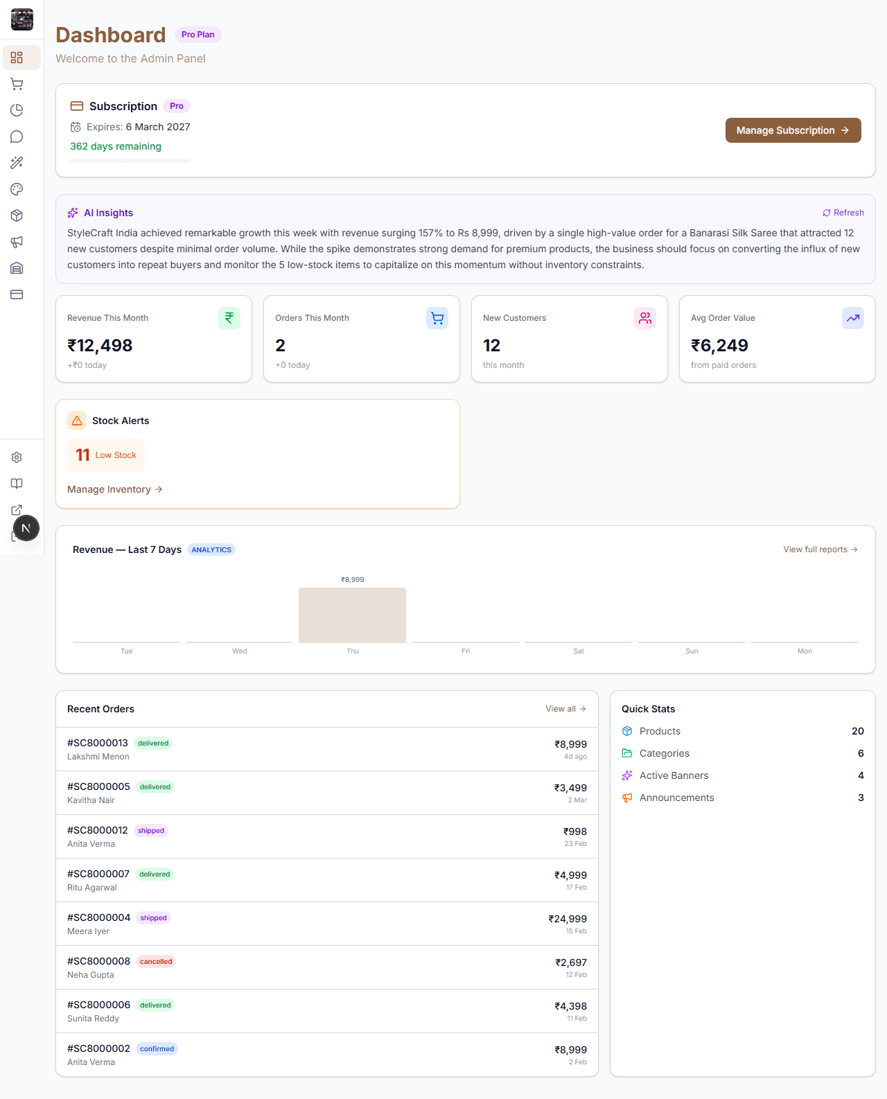
Task: Open order #SC8000004 by Meera Iyer
Action: [327, 924]
